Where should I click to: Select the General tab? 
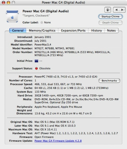click(x=18, y=31)
